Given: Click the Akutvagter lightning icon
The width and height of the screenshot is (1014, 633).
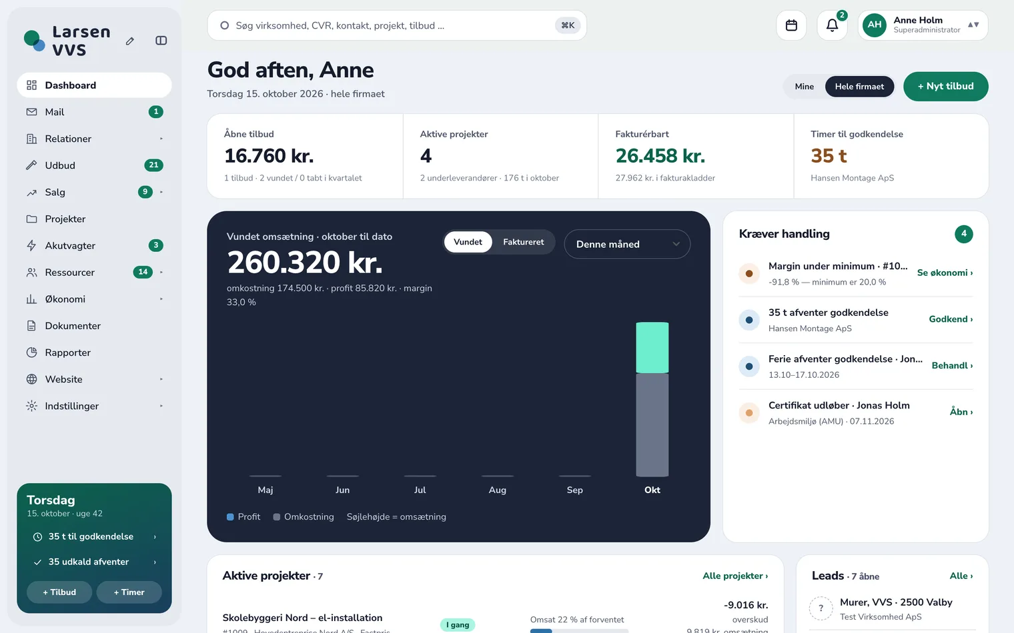Looking at the screenshot, I should (x=31, y=245).
